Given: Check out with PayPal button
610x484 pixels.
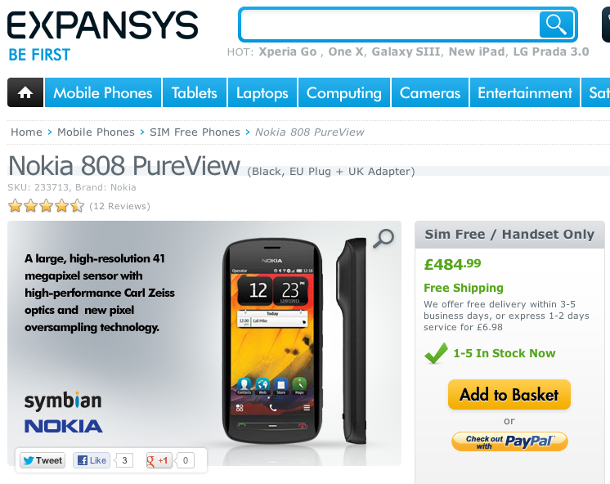Looking at the screenshot, I should [x=509, y=441].
